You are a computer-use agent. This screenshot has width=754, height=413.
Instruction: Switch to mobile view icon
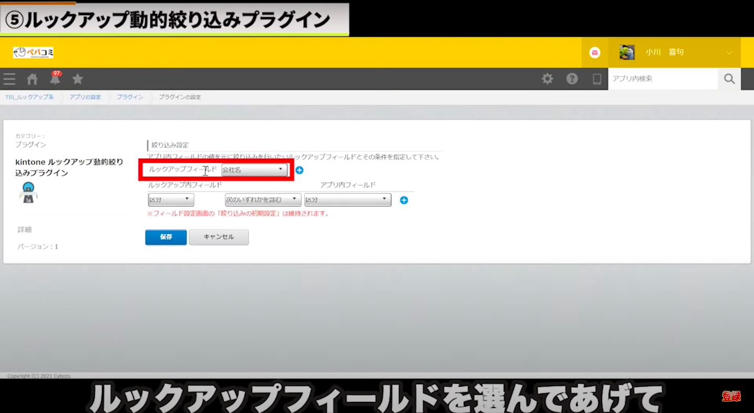click(596, 79)
